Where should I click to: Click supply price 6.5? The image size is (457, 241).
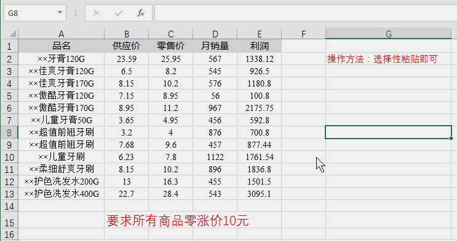(127, 71)
